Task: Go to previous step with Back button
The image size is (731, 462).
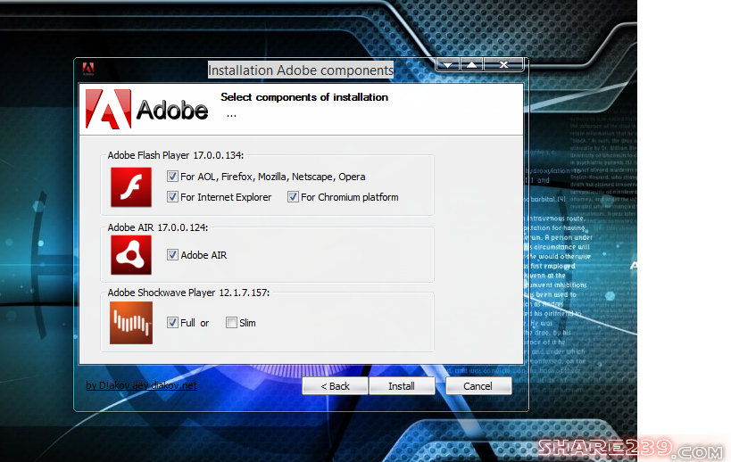Action: pyautogui.click(x=335, y=386)
